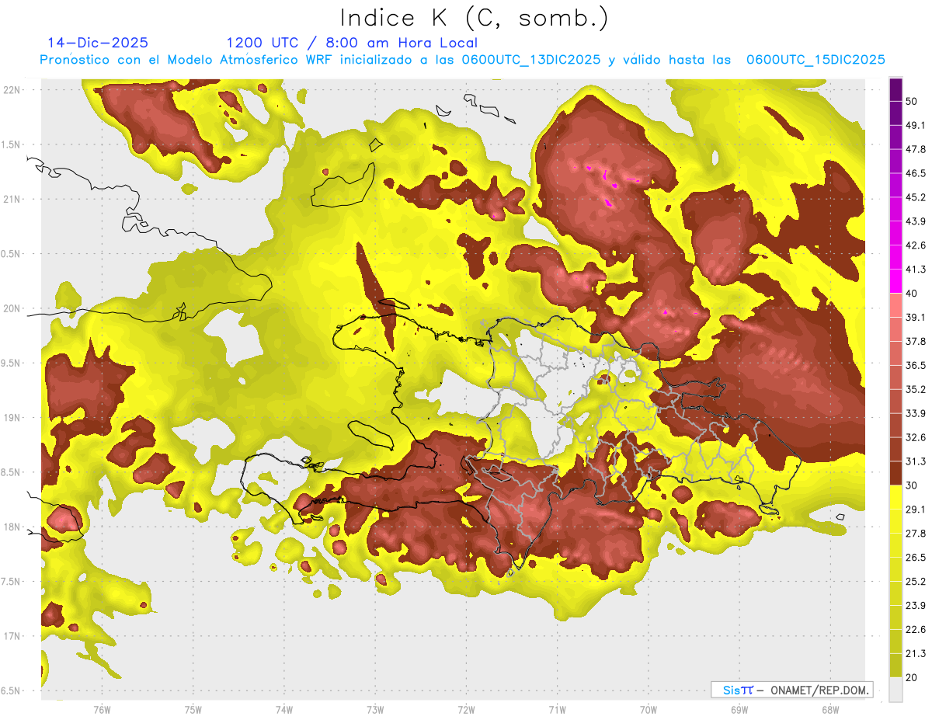Image resolution: width=932 pixels, height=720 pixels.
Task: Click '1200 UTC / 8:00 am Hora Local'
Action: pyautogui.click(x=352, y=43)
